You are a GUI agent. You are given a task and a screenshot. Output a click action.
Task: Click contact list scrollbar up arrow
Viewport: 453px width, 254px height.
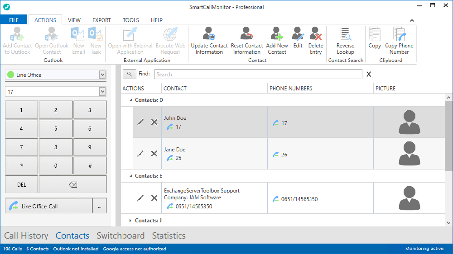click(448, 98)
